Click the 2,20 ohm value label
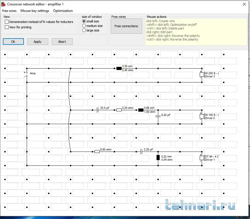This screenshot has width=250, height=219. point(128,108)
